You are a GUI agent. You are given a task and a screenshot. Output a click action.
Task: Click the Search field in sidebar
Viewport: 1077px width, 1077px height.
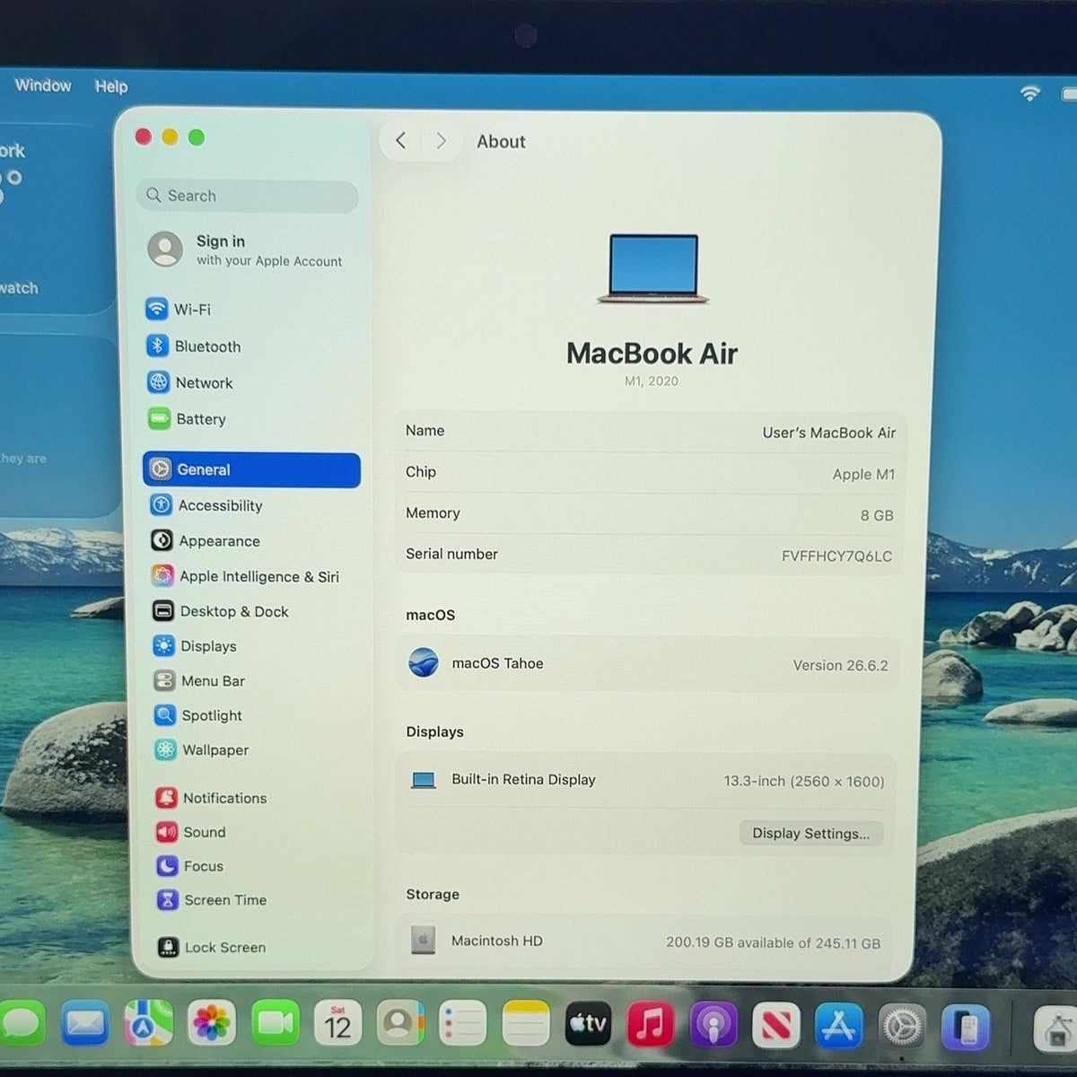(x=248, y=196)
